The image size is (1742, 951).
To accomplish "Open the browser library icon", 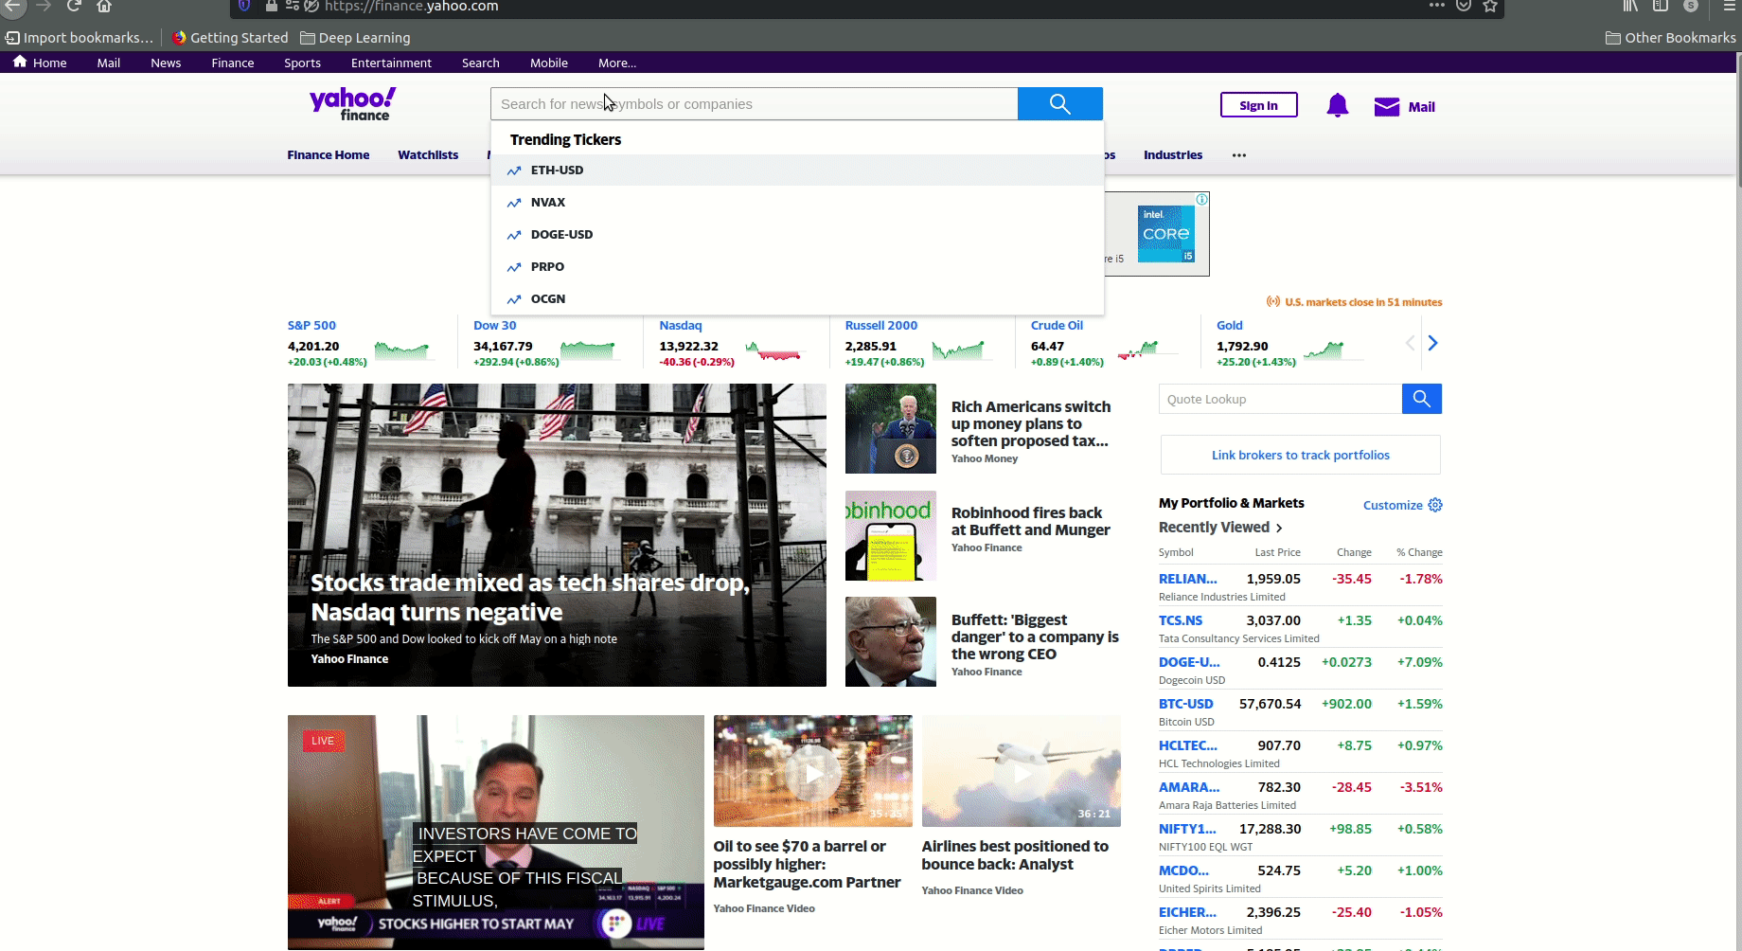I will point(1630,6).
